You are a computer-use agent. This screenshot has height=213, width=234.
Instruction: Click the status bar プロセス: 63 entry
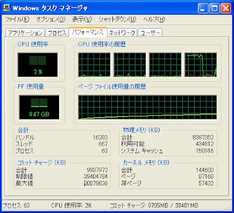point(16,205)
